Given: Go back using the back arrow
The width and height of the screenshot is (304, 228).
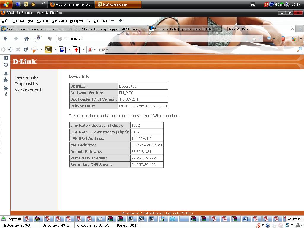Looking at the screenshot, I should [x=5, y=39].
